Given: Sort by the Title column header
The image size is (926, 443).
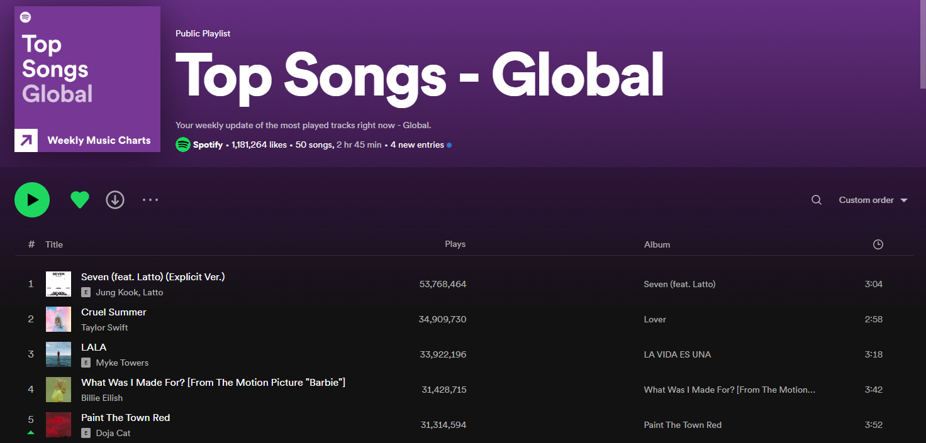Looking at the screenshot, I should point(54,244).
